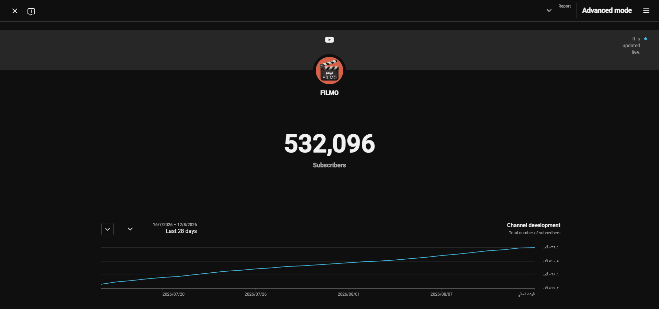Image resolution: width=659 pixels, height=309 pixels.
Task: Click the blue live update indicator dot
Action: (x=646, y=39)
